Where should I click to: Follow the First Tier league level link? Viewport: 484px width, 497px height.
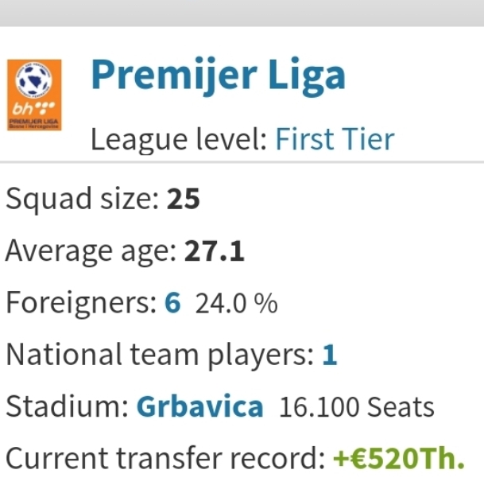coord(335,139)
